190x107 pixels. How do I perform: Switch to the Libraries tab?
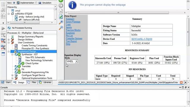[x=45, y=82]
